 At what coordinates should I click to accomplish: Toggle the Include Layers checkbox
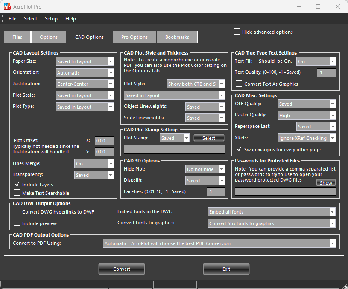coord(17,184)
